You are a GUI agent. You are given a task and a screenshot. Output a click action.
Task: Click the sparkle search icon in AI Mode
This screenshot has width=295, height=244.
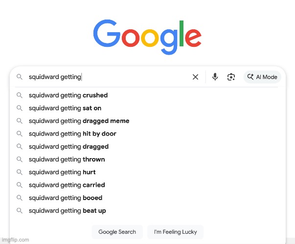[250, 77]
